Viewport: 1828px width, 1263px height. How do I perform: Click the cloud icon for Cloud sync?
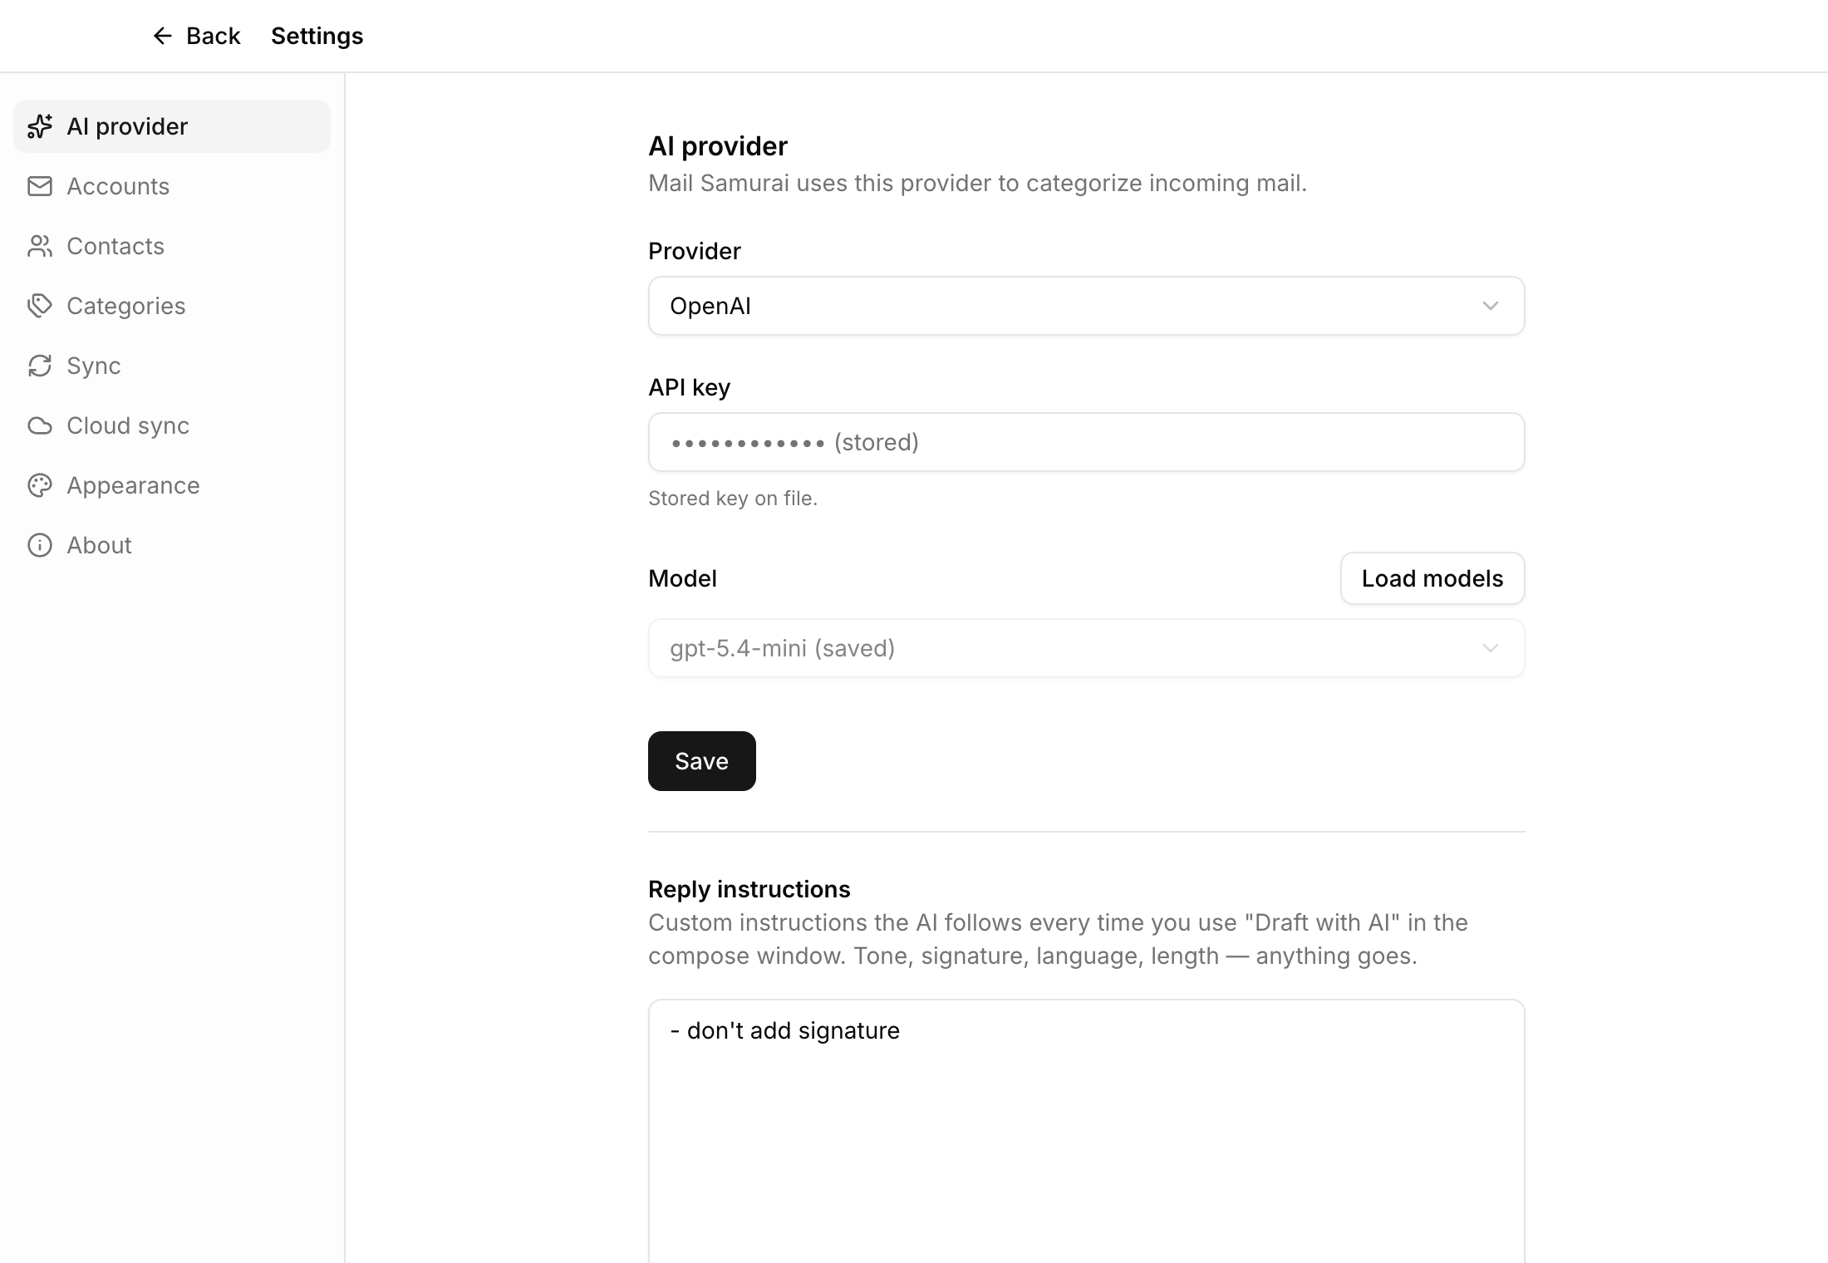tap(40, 425)
